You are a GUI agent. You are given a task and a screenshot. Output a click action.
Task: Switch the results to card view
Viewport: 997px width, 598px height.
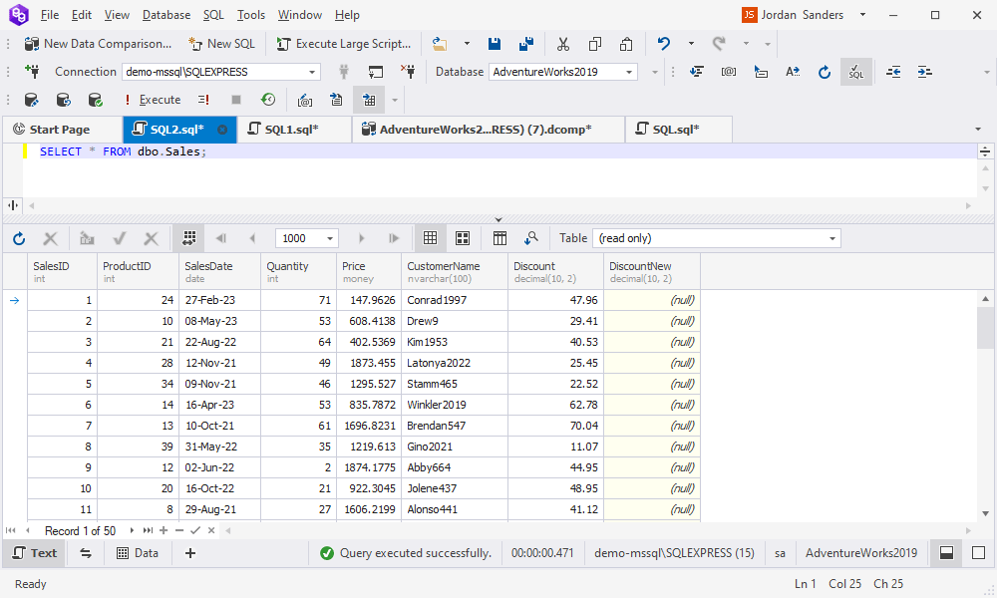click(463, 238)
